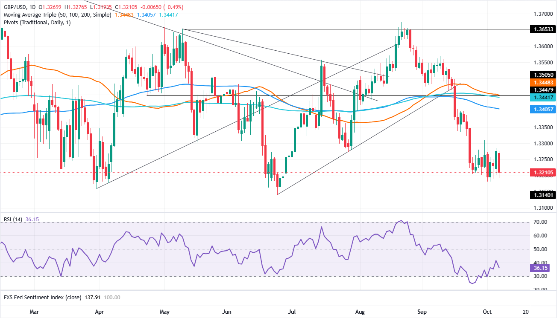
Task: Click the 1.33500 price axis label
Action: [542, 127]
